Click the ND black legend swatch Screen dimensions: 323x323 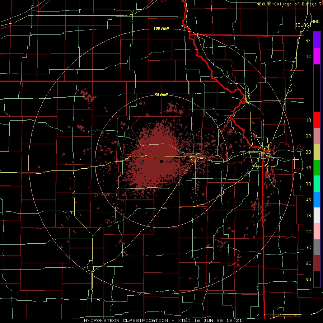click(x=317, y=279)
